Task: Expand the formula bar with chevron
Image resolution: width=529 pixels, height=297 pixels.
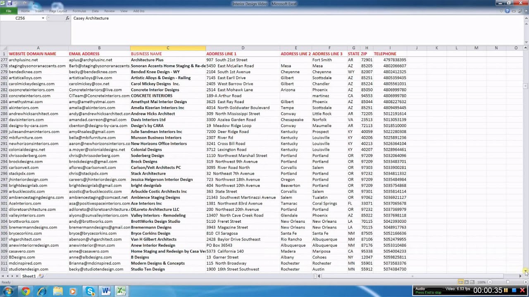Action: click(x=526, y=18)
